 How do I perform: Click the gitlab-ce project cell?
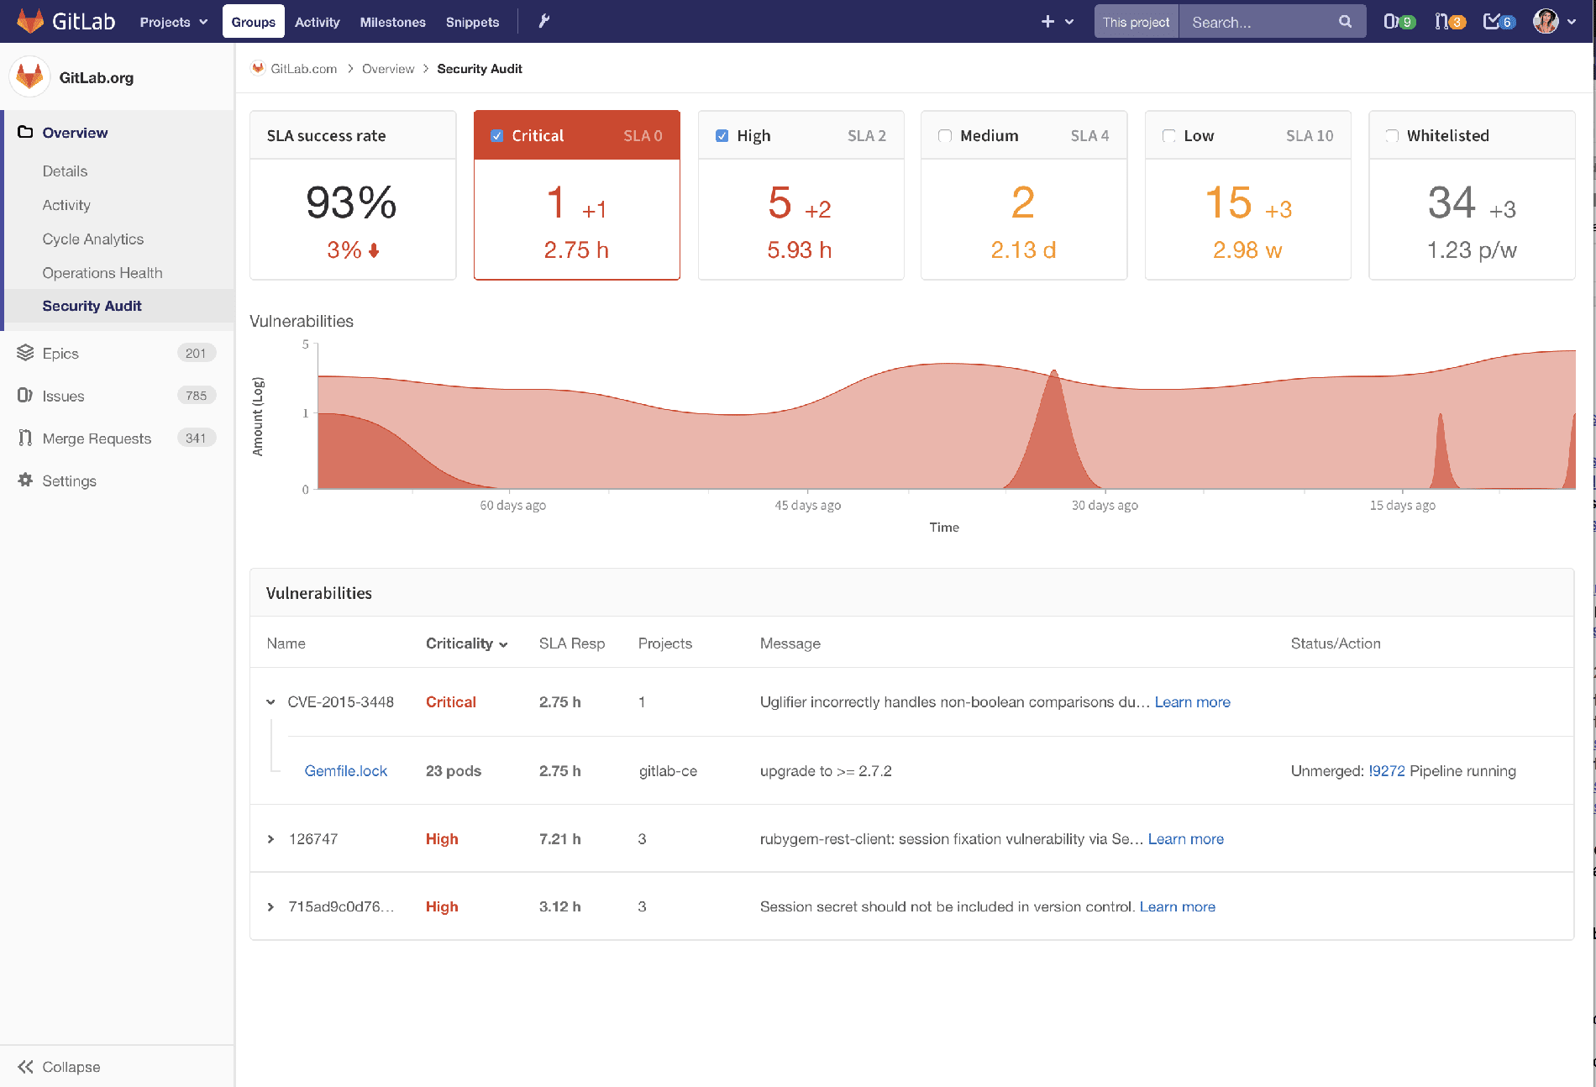pyautogui.click(x=668, y=771)
